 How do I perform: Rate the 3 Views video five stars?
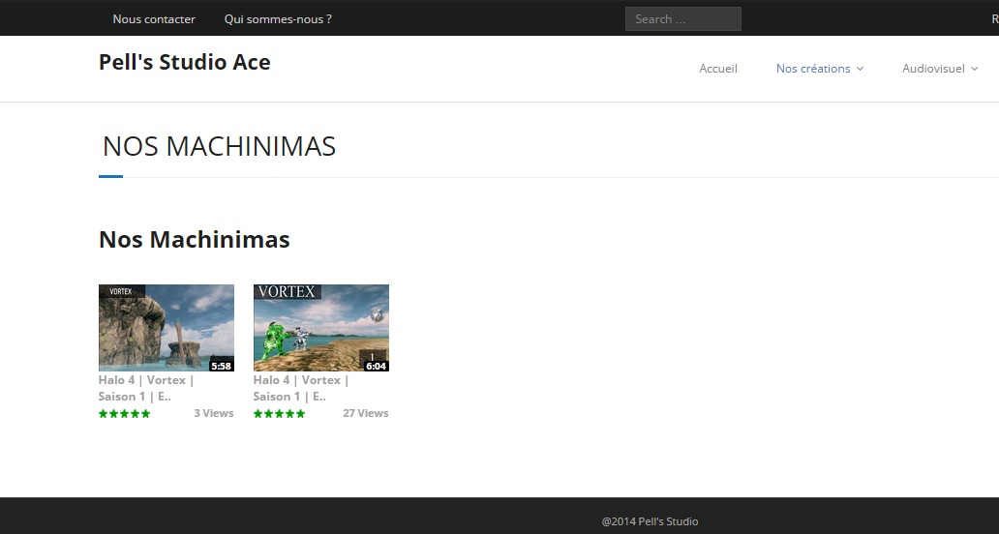pos(145,414)
